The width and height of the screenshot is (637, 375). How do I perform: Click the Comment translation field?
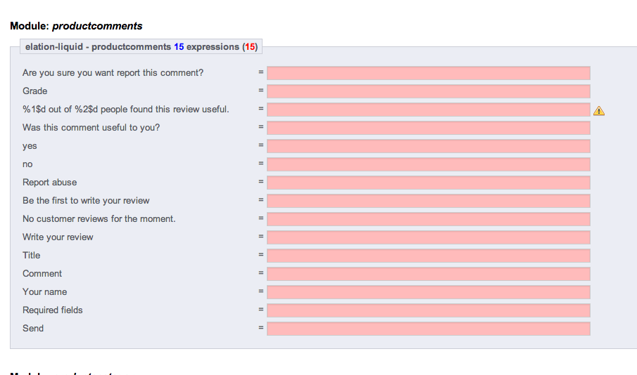[428, 274]
